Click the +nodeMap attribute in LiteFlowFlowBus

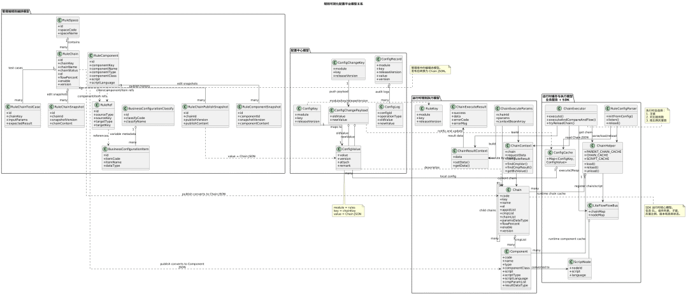click(x=596, y=215)
